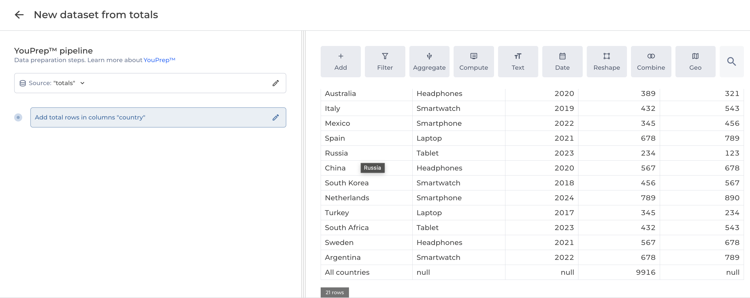Open the Filter tools menu
750x298 pixels.
click(385, 61)
